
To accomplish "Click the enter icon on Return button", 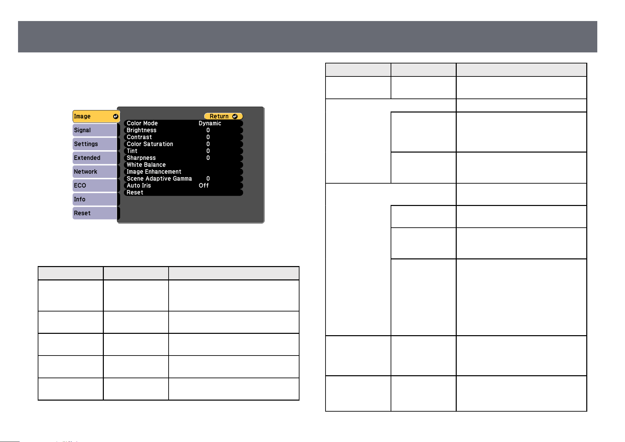I will pos(235,116).
